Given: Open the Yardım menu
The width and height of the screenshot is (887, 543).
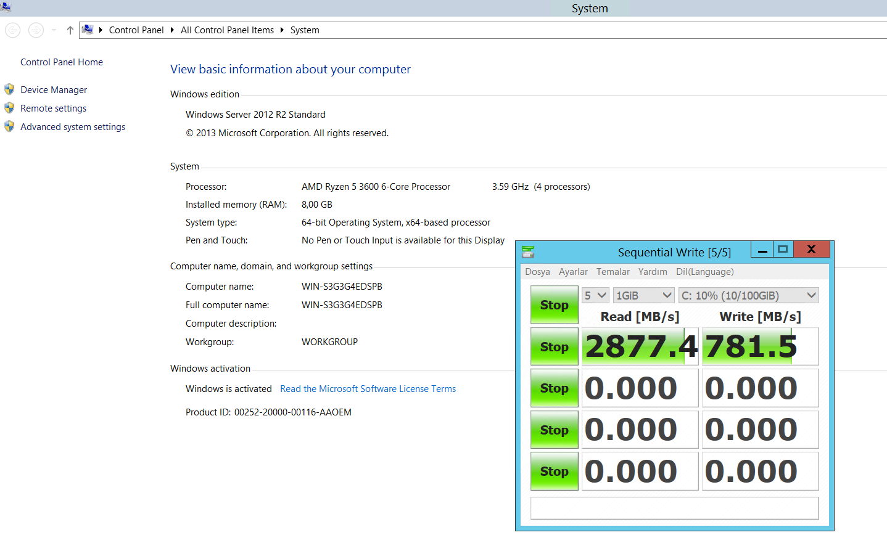Looking at the screenshot, I should [653, 272].
